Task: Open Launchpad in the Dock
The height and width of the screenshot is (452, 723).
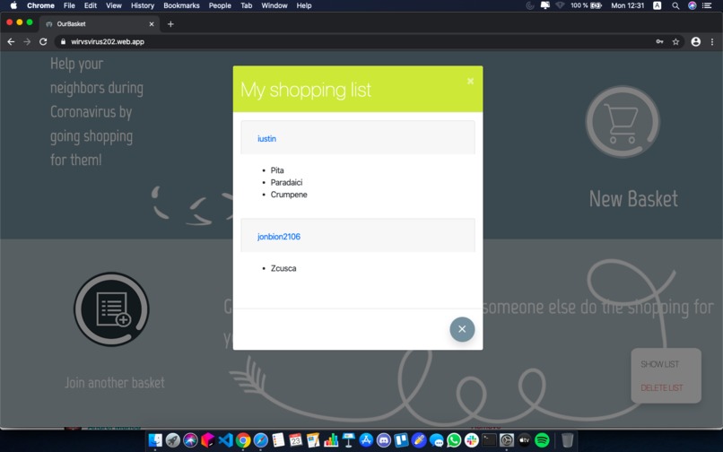Action: pyautogui.click(x=173, y=440)
